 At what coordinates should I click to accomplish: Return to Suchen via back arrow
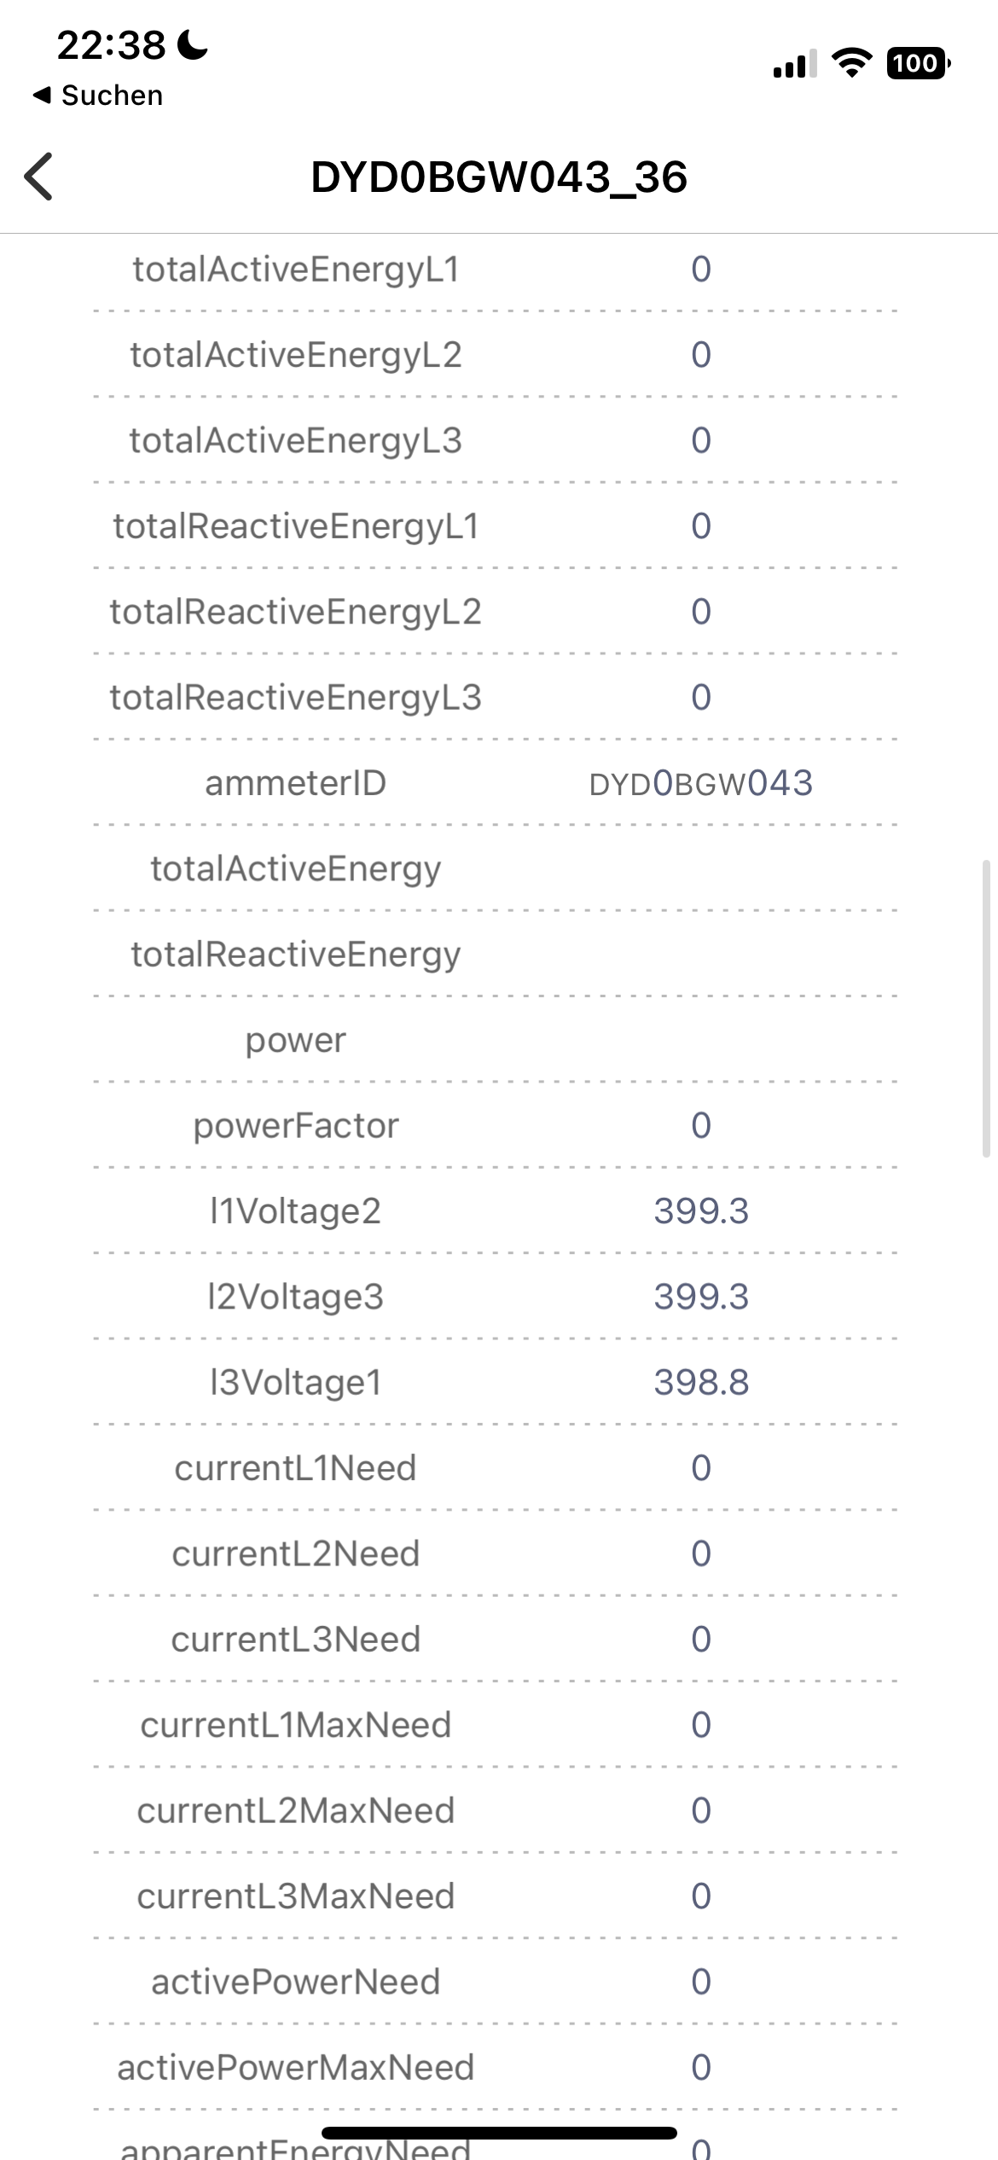point(97,96)
